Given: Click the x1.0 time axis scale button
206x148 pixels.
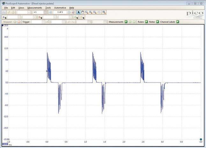Looking at the screenshot, I should click(5, 144).
